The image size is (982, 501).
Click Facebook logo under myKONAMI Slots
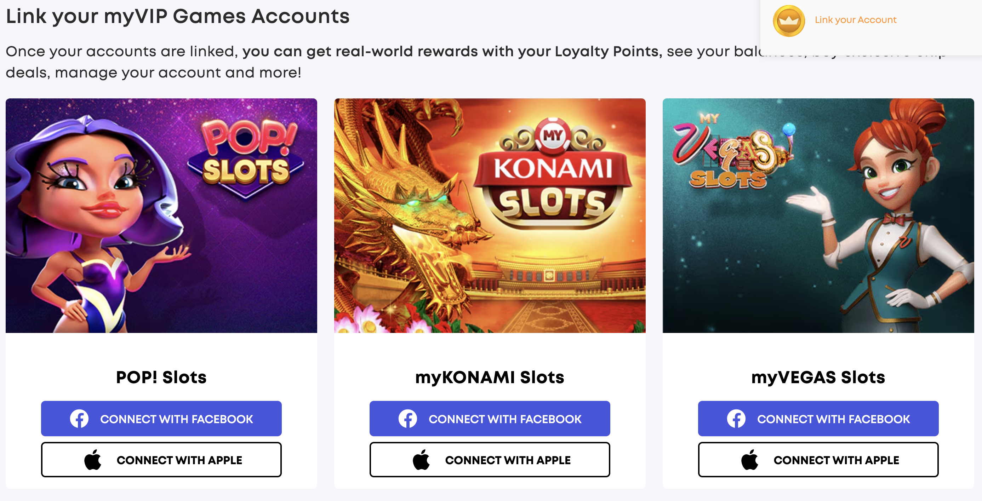(407, 419)
